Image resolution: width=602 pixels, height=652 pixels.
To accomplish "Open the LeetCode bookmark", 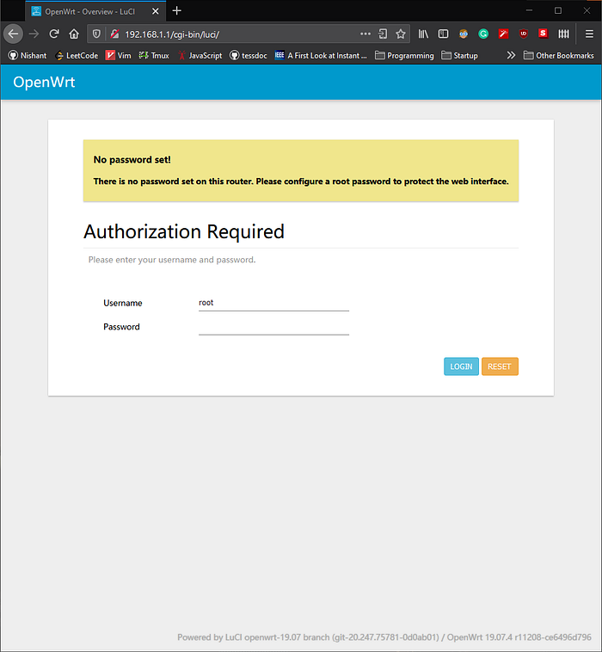I will [77, 55].
